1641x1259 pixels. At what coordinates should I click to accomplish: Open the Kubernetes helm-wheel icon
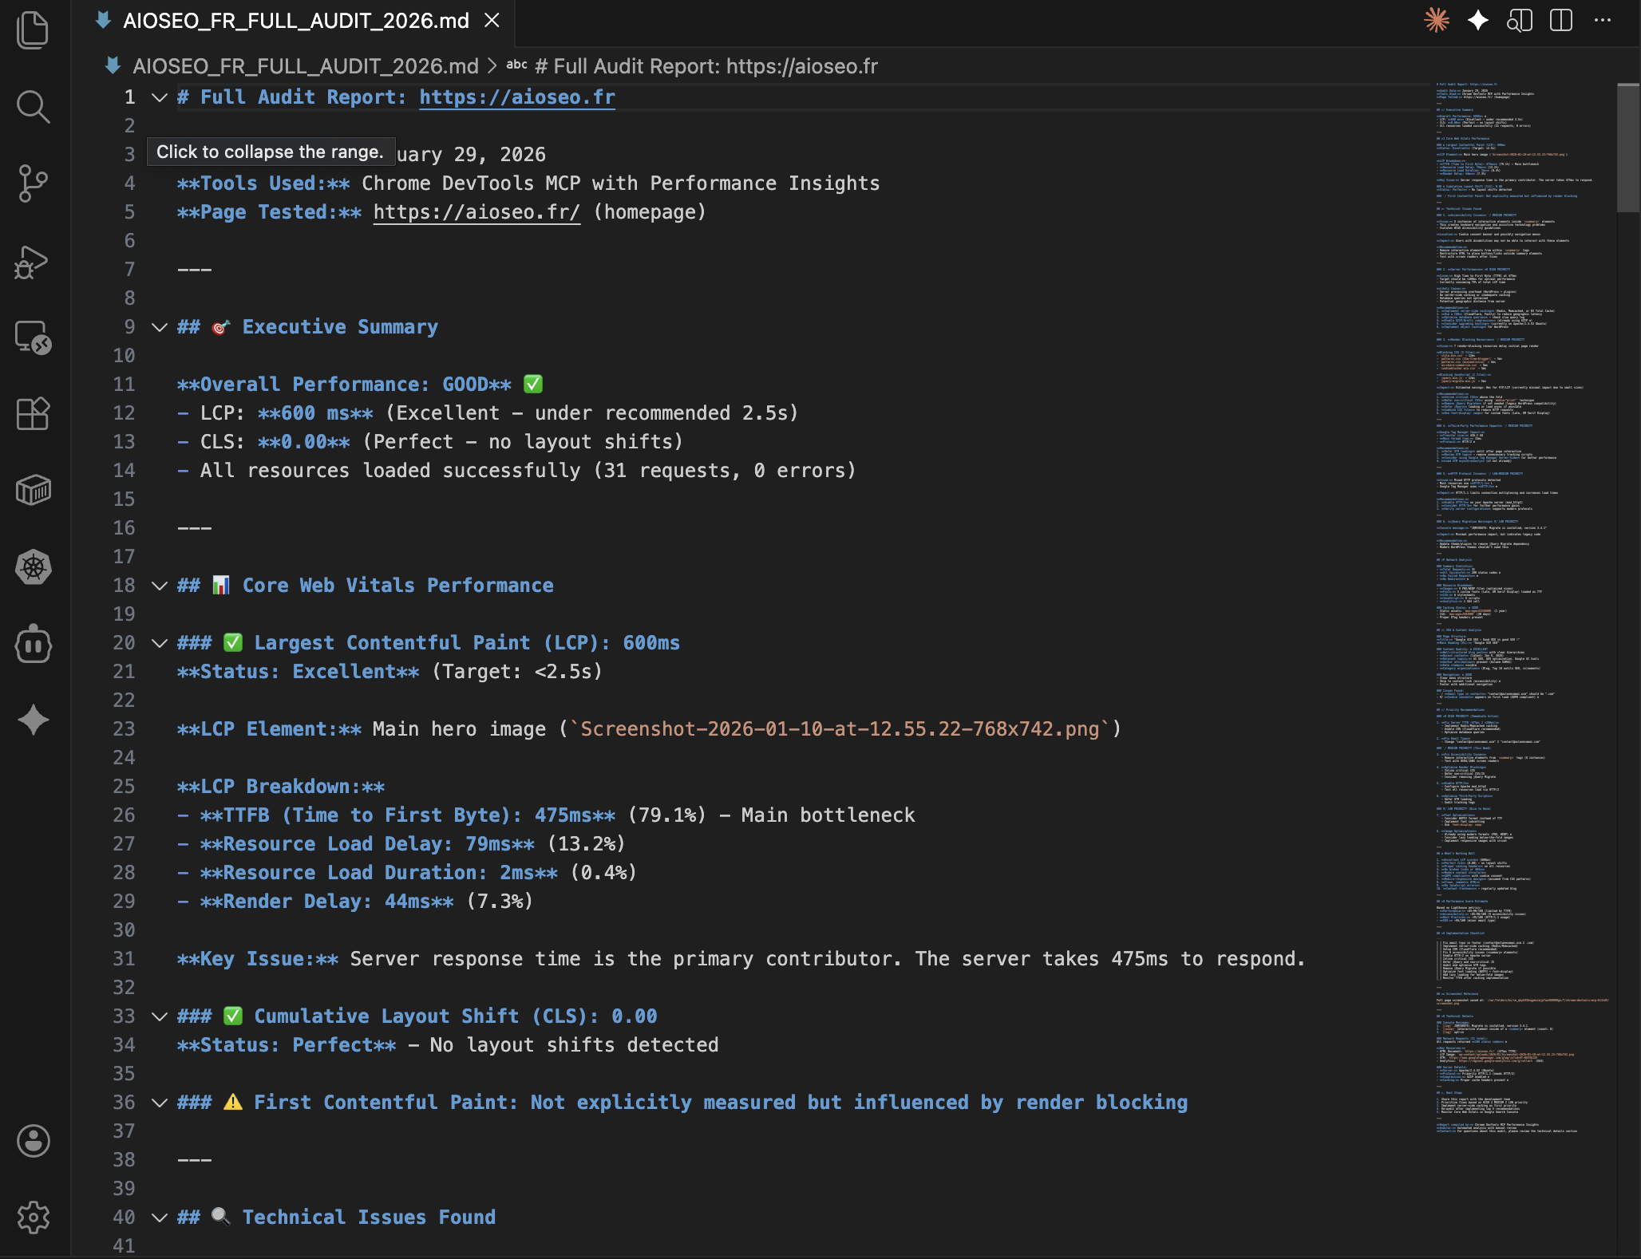coord(33,567)
